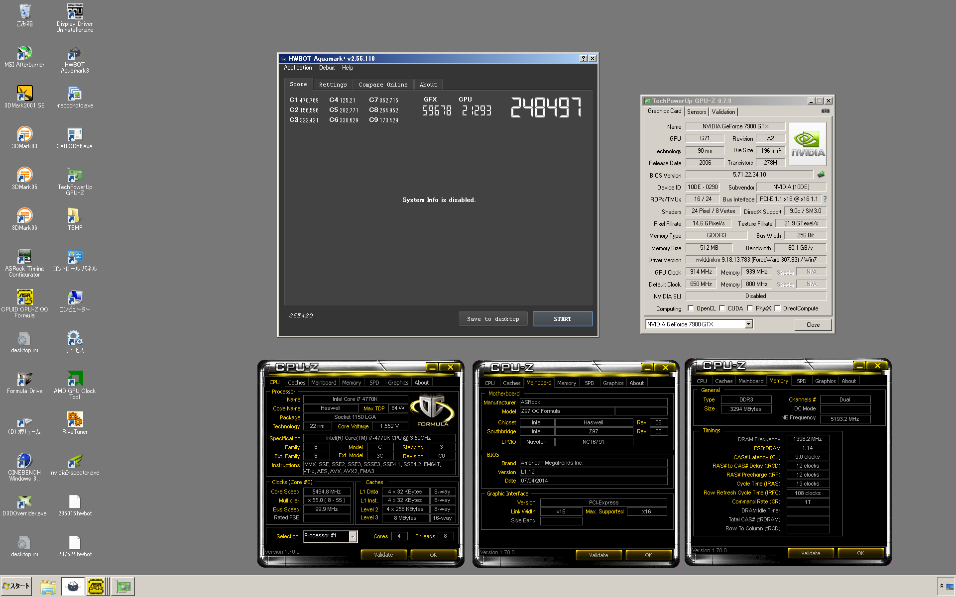Select SetLODb6.exe desktop icon
This screenshot has width=956, height=597.
pyautogui.click(x=75, y=138)
